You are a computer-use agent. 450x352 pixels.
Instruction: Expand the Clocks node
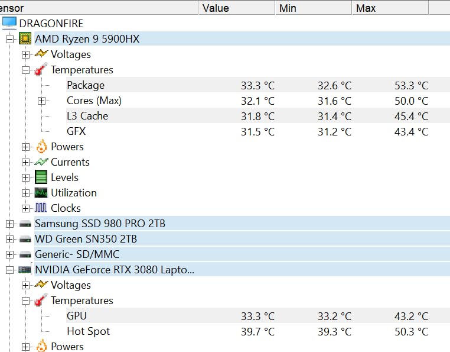[25, 208]
